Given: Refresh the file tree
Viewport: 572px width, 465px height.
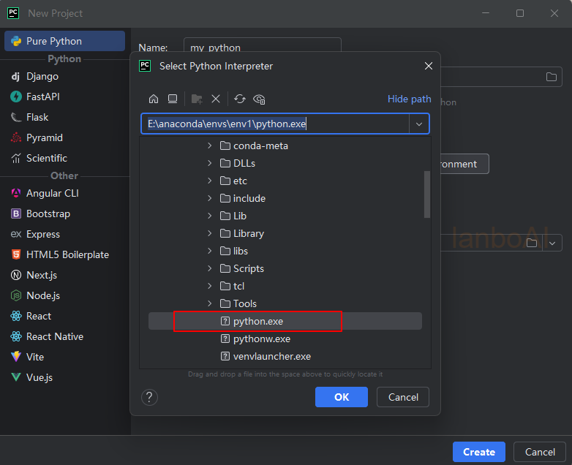Looking at the screenshot, I should (x=240, y=99).
